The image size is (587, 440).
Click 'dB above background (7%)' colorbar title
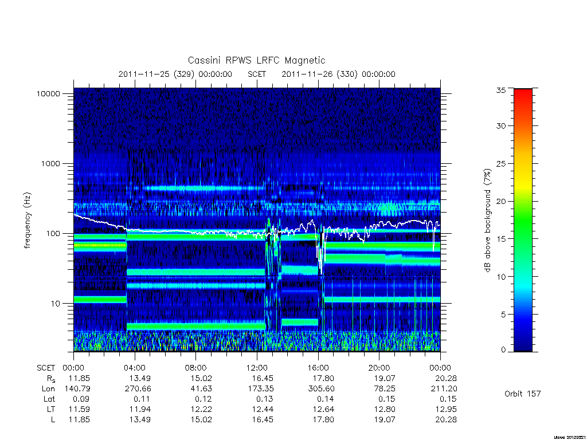click(x=487, y=221)
